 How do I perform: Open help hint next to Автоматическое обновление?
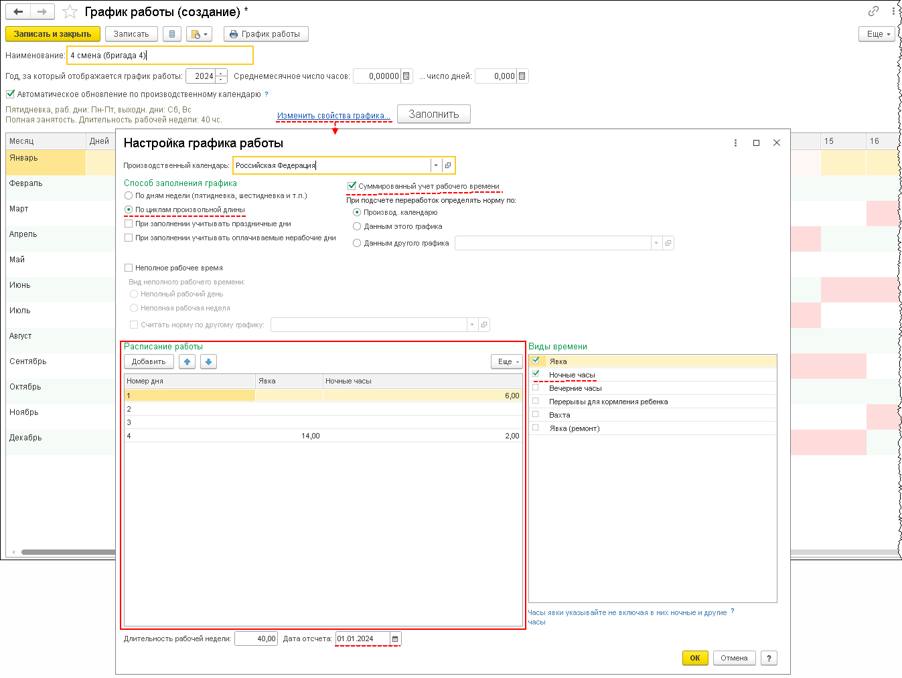click(267, 94)
